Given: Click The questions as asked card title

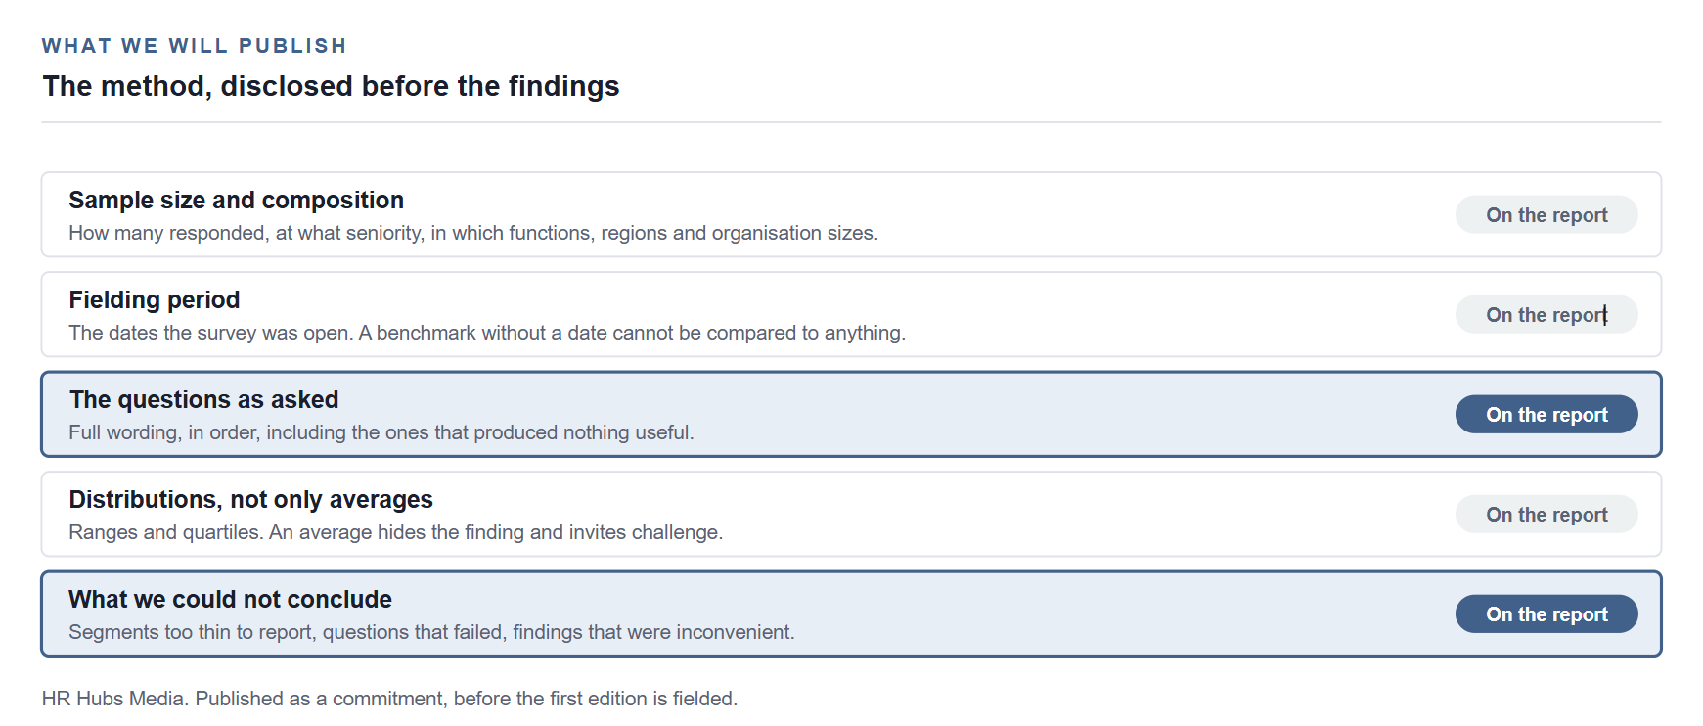Looking at the screenshot, I should tap(203, 400).
